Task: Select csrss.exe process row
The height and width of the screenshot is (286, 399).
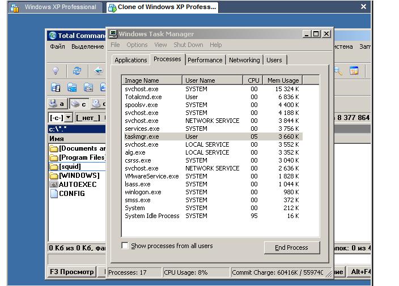Action: click(x=213, y=160)
